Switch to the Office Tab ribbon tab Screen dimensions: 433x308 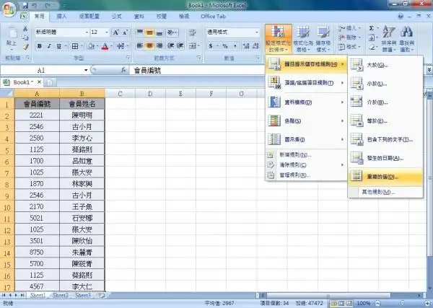pos(213,17)
